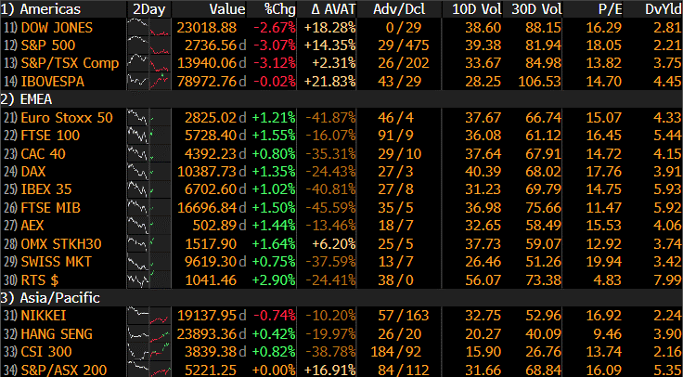Viewport: 683px width, 377px height.
Task: Select the S&P/TSX Comp index
Action: 70,63
